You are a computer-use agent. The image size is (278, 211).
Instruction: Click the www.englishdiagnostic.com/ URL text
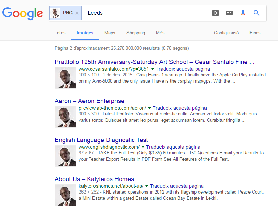tap(109, 147)
